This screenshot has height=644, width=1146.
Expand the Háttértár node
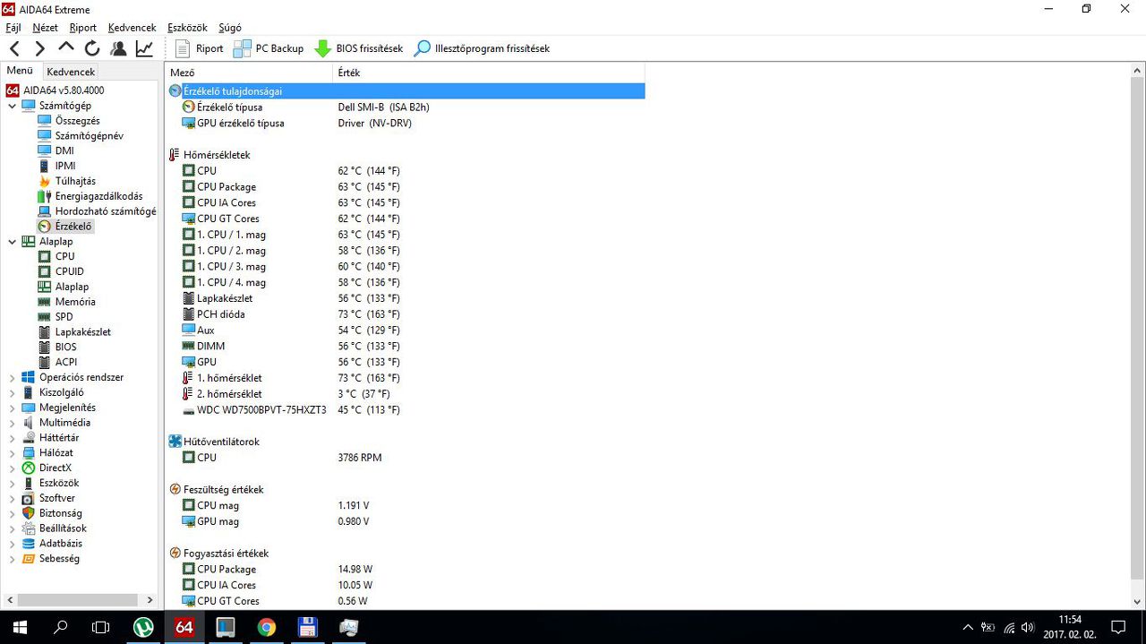click(x=12, y=437)
